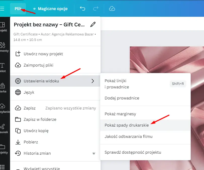Expand the Ustawienia widoku submenu
The width and height of the screenshot is (204, 170).
55,81
